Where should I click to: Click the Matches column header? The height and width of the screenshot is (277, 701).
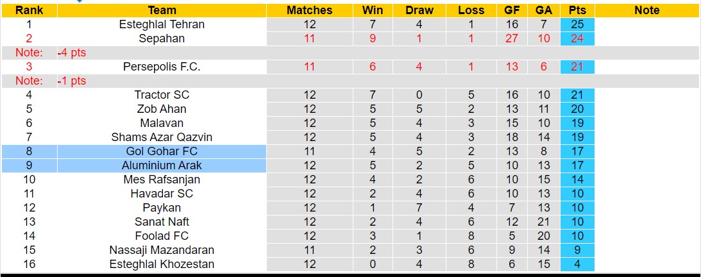[x=310, y=10]
